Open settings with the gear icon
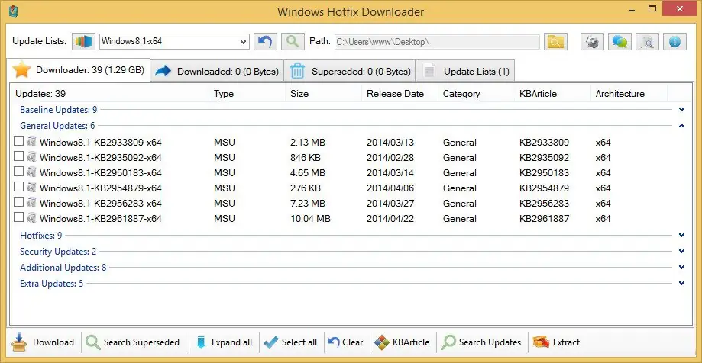The width and height of the screenshot is (702, 363). point(591,41)
